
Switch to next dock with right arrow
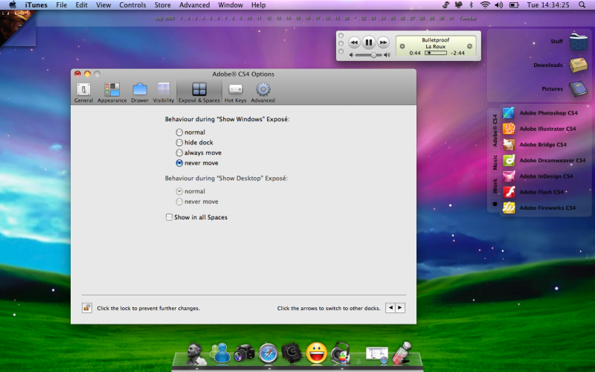pyautogui.click(x=400, y=308)
